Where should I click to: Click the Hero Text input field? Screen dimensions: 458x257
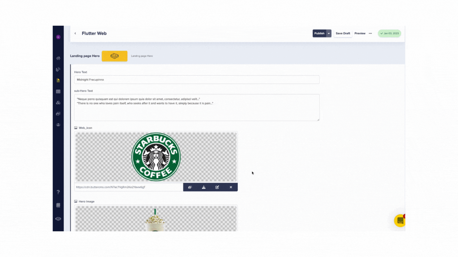[196, 80]
